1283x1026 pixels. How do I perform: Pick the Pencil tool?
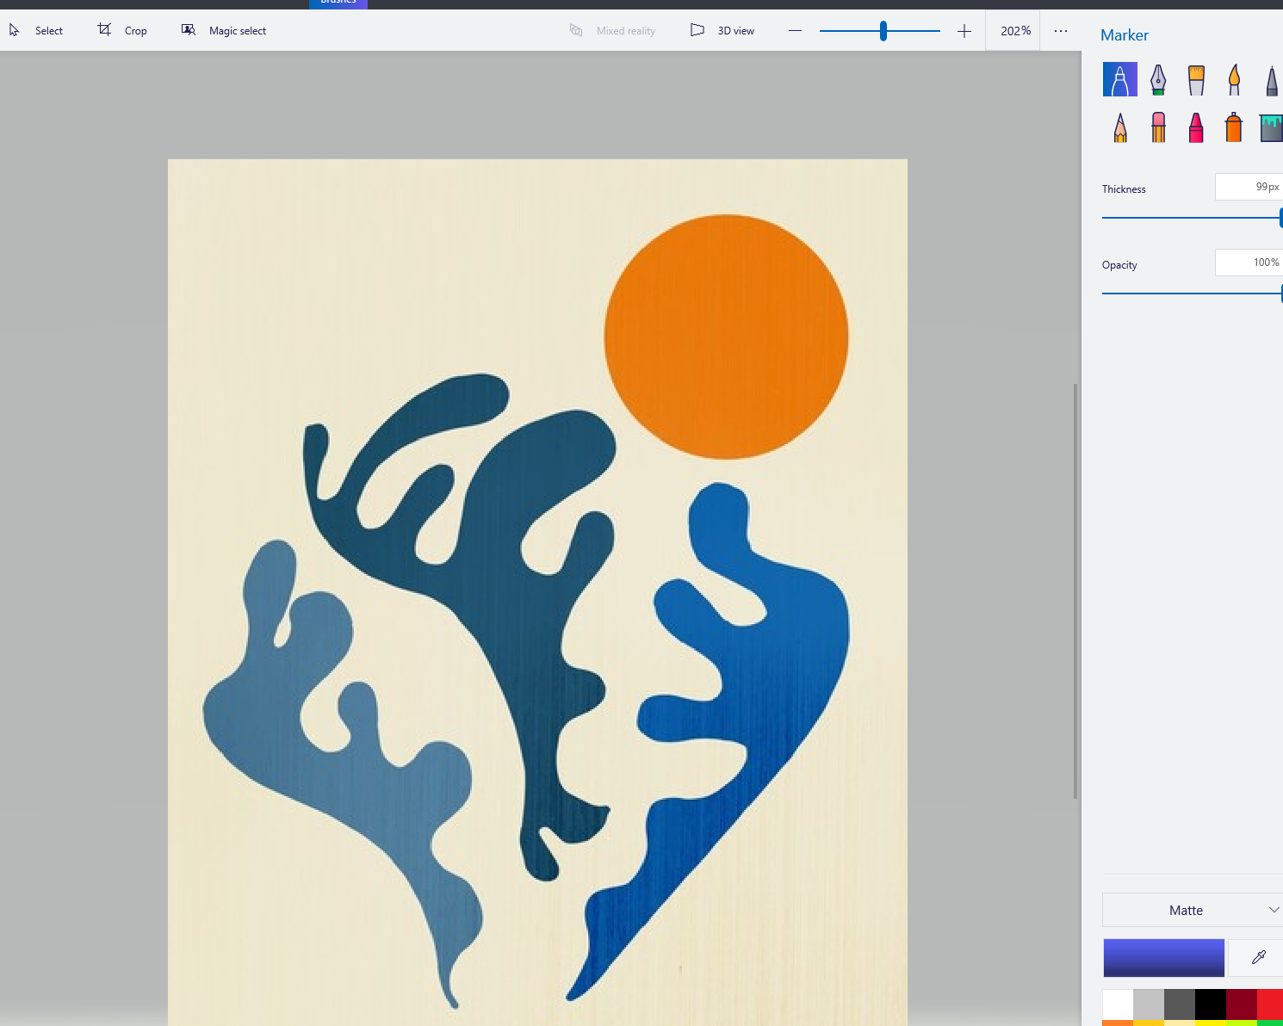coord(1120,128)
